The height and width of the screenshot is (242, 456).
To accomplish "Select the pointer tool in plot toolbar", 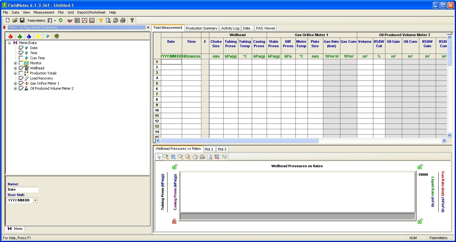I will point(159,157).
